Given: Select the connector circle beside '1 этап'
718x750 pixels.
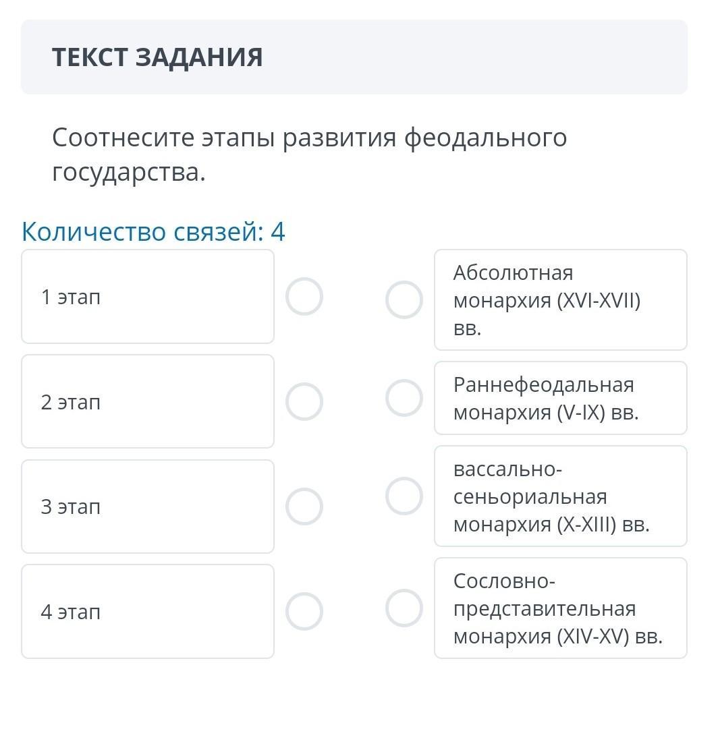Looking at the screenshot, I should pyautogui.click(x=304, y=297).
